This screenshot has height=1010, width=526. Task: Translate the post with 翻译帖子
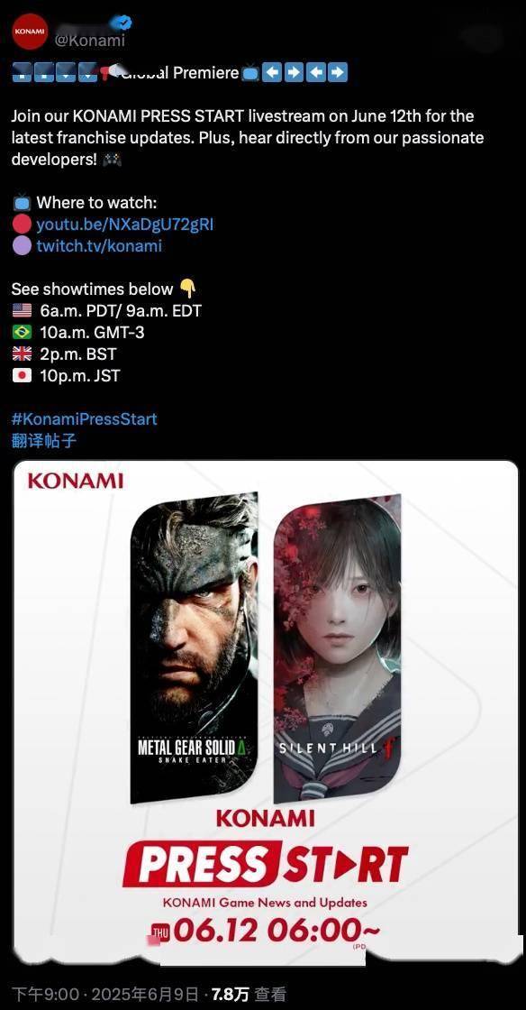[x=44, y=441]
